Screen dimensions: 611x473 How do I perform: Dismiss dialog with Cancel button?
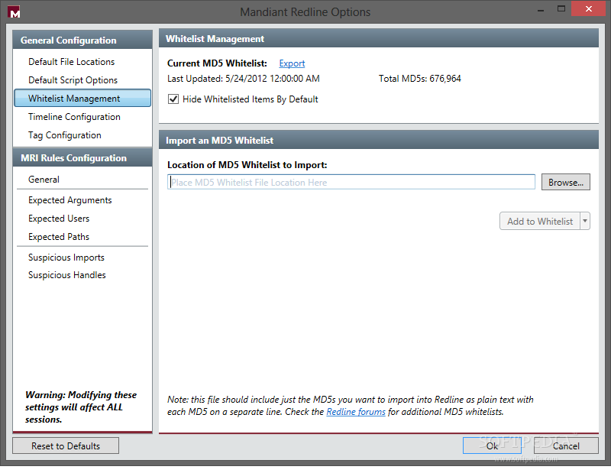tap(566, 445)
